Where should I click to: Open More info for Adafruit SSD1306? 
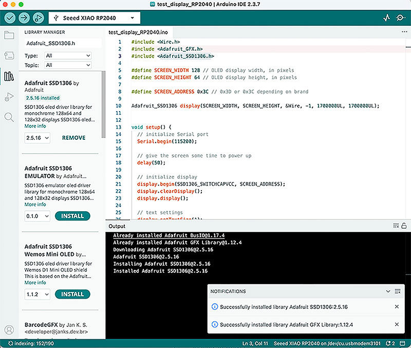click(x=35, y=126)
